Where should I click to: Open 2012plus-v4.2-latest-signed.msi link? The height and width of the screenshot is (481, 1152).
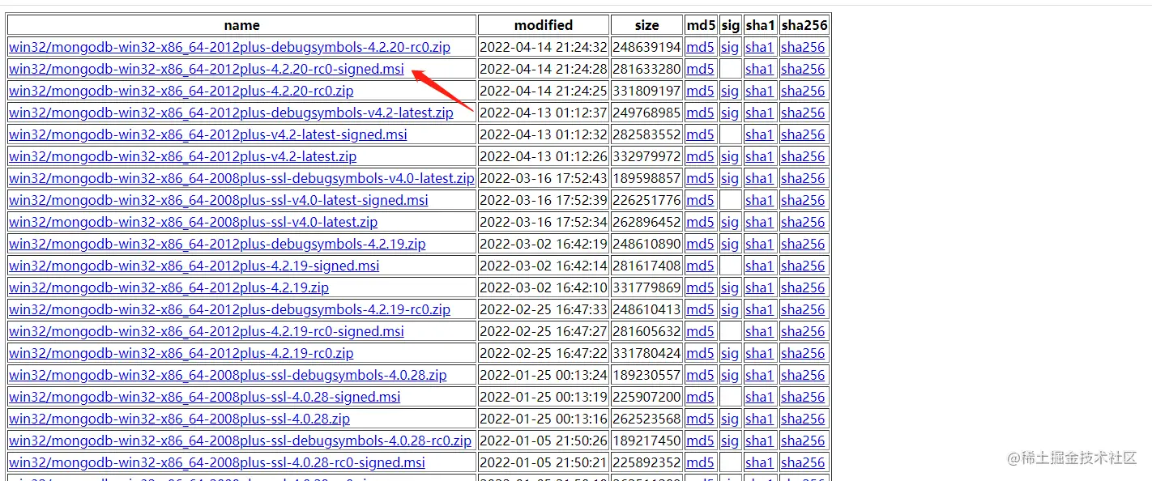coord(208,134)
